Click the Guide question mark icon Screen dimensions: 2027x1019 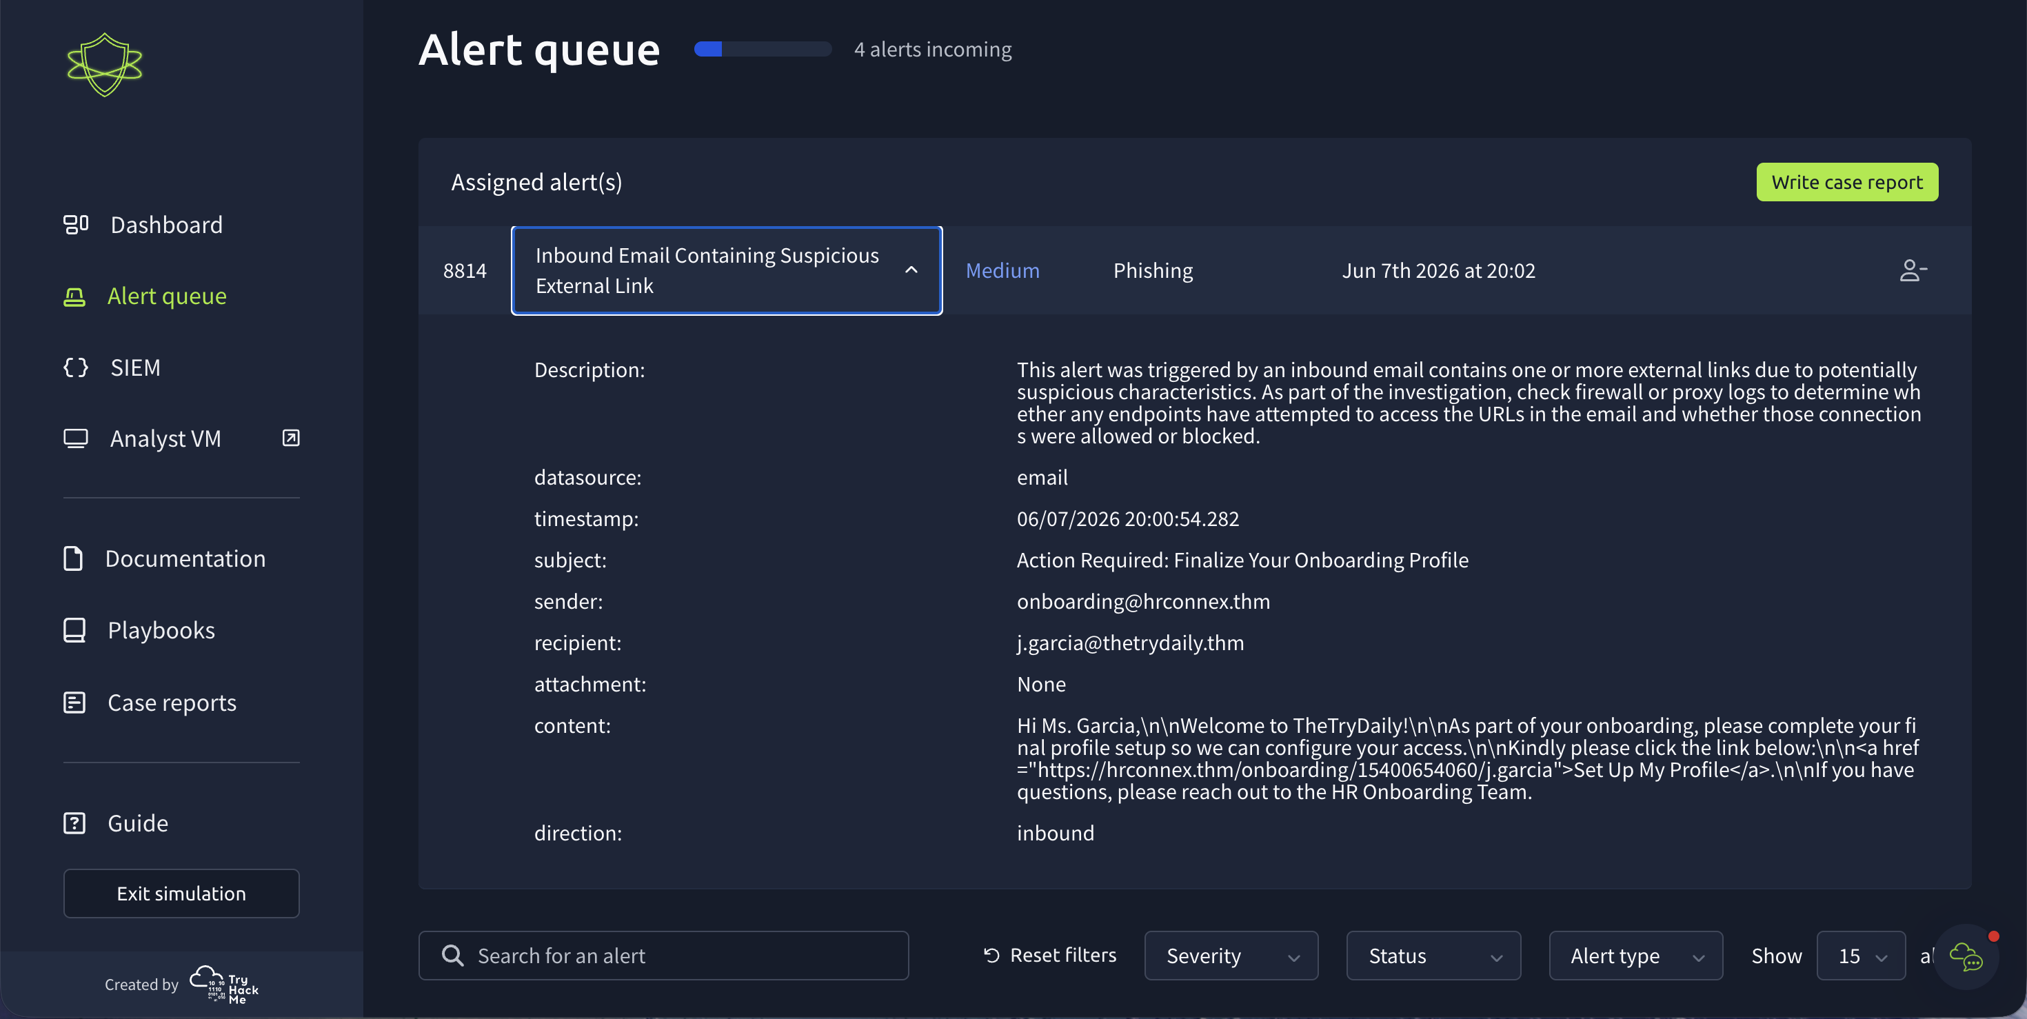(74, 823)
